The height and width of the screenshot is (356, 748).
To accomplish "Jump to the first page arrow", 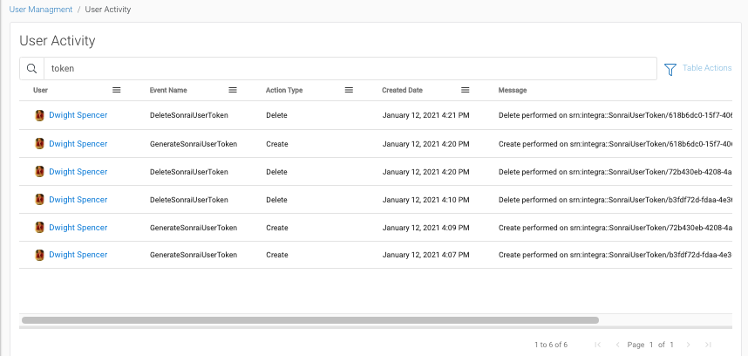I will coord(597,345).
